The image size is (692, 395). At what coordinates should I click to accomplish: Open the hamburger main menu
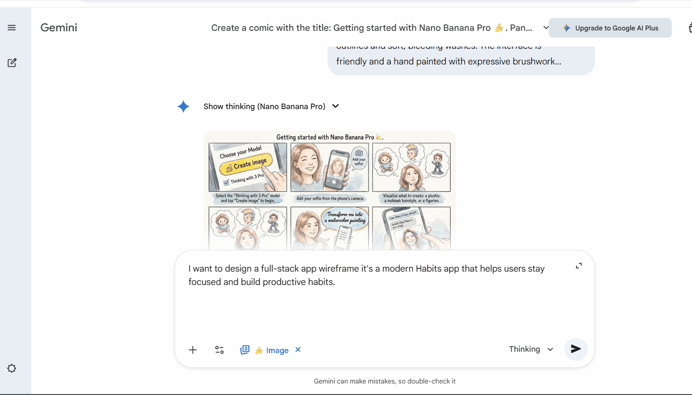(x=12, y=28)
